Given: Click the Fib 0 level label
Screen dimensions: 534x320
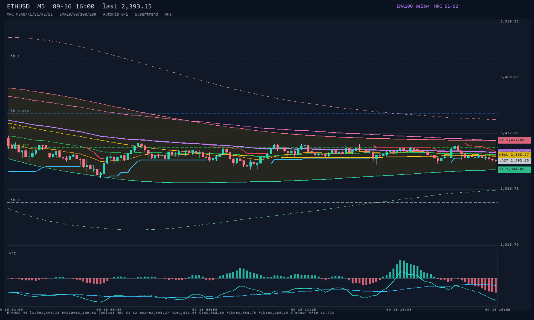Looking at the screenshot, I should click(x=14, y=200).
